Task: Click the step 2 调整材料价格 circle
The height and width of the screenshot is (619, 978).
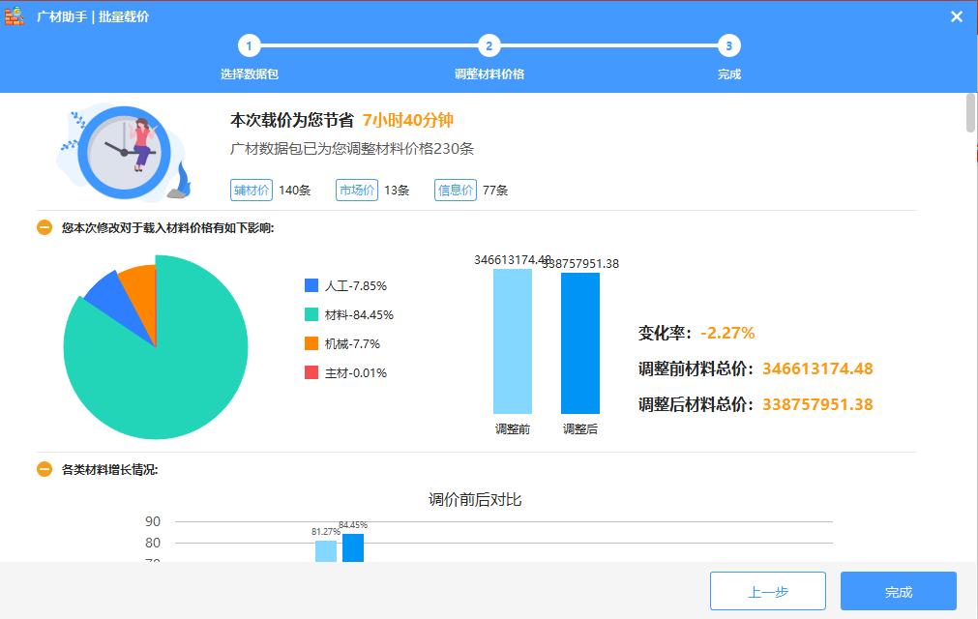Action: [489, 44]
